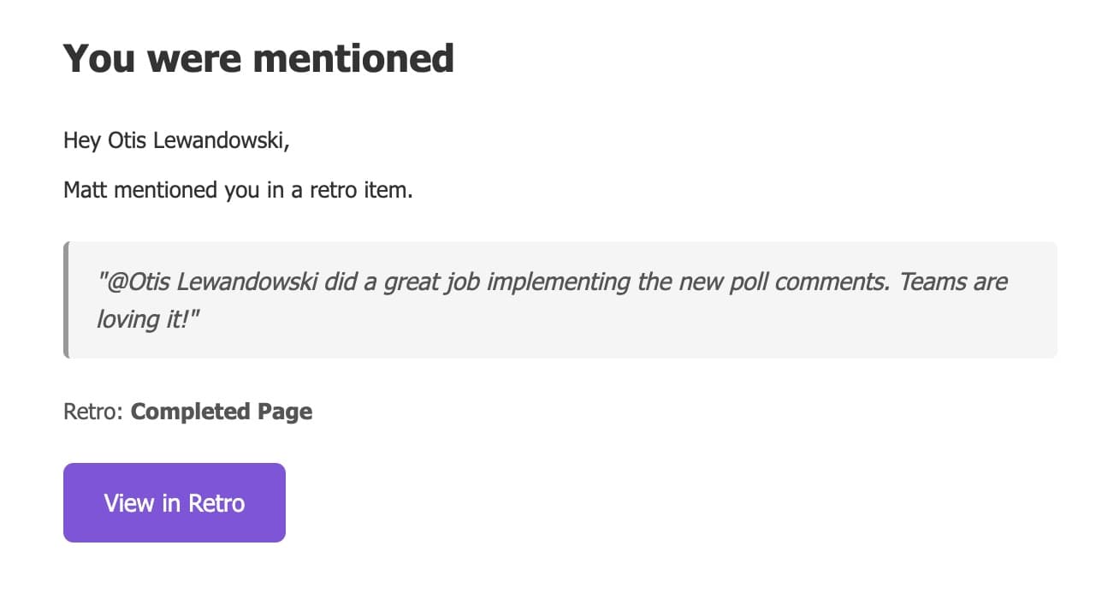The image size is (1102, 599).
Task: Click the View in Retro button
Action: pos(174,502)
